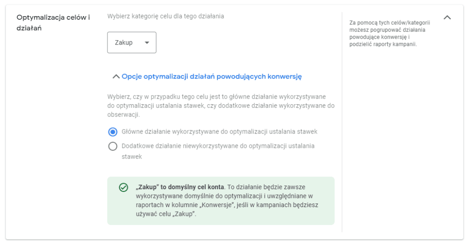The width and height of the screenshot is (470, 242).
Task: Click the paragraph starting Wybierz, czy w przypadku
Action: pyautogui.click(x=221, y=106)
